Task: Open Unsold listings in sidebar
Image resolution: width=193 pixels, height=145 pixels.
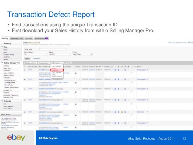Action: pos(9,75)
